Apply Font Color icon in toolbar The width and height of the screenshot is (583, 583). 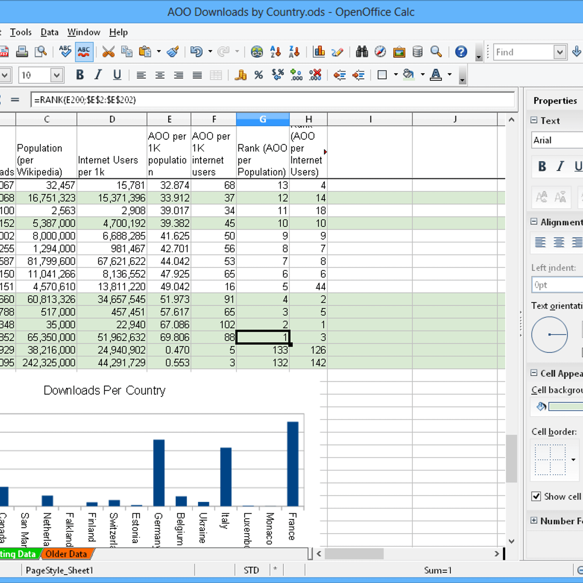(x=436, y=75)
